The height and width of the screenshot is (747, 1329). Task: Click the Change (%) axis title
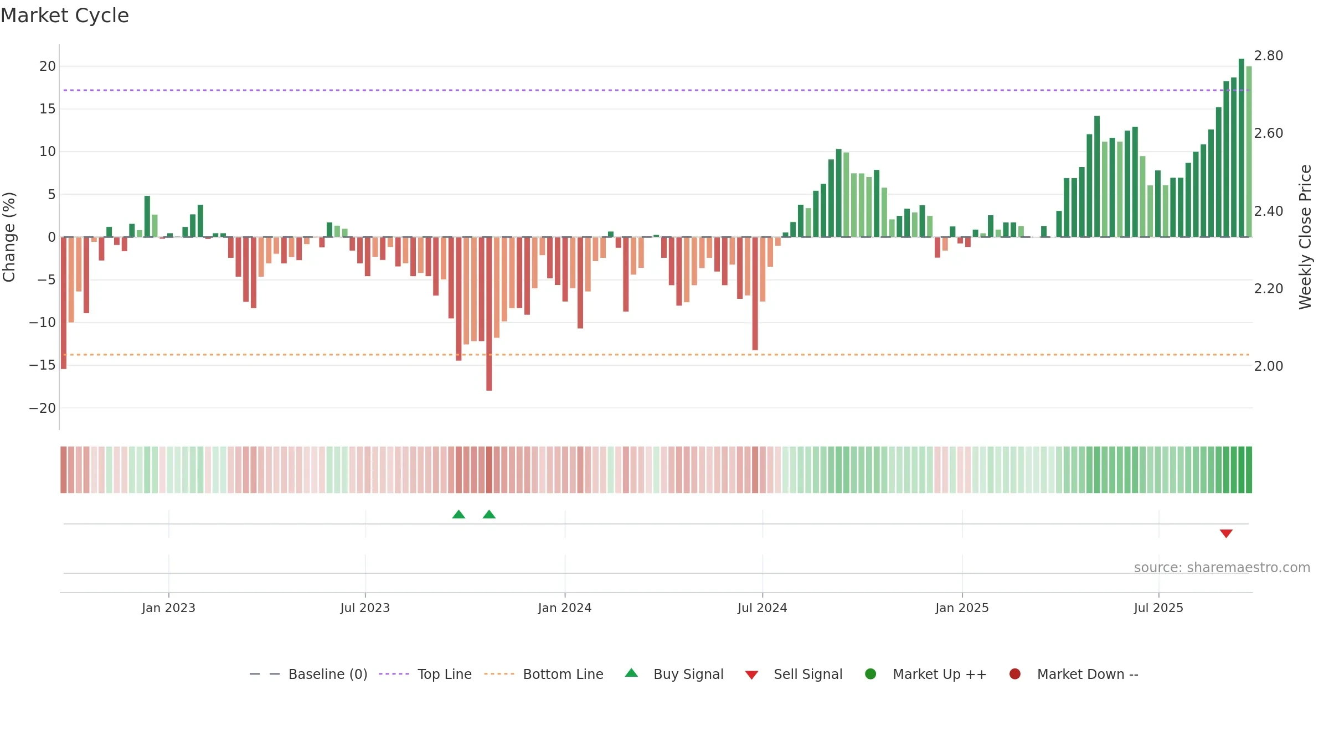coord(9,237)
